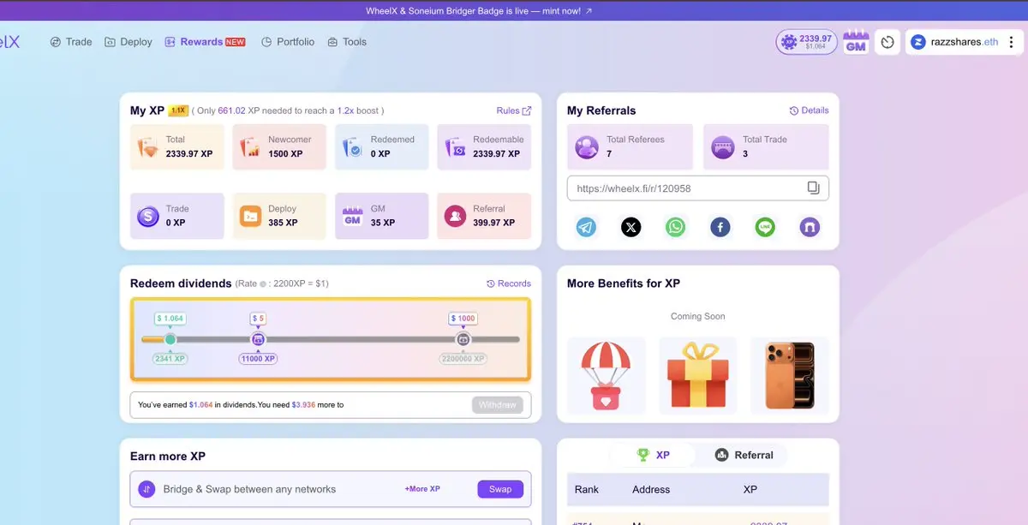The width and height of the screenshot is (1028, 525).
Task: Switch to the XP leaderboard tab
Action: 653,455
